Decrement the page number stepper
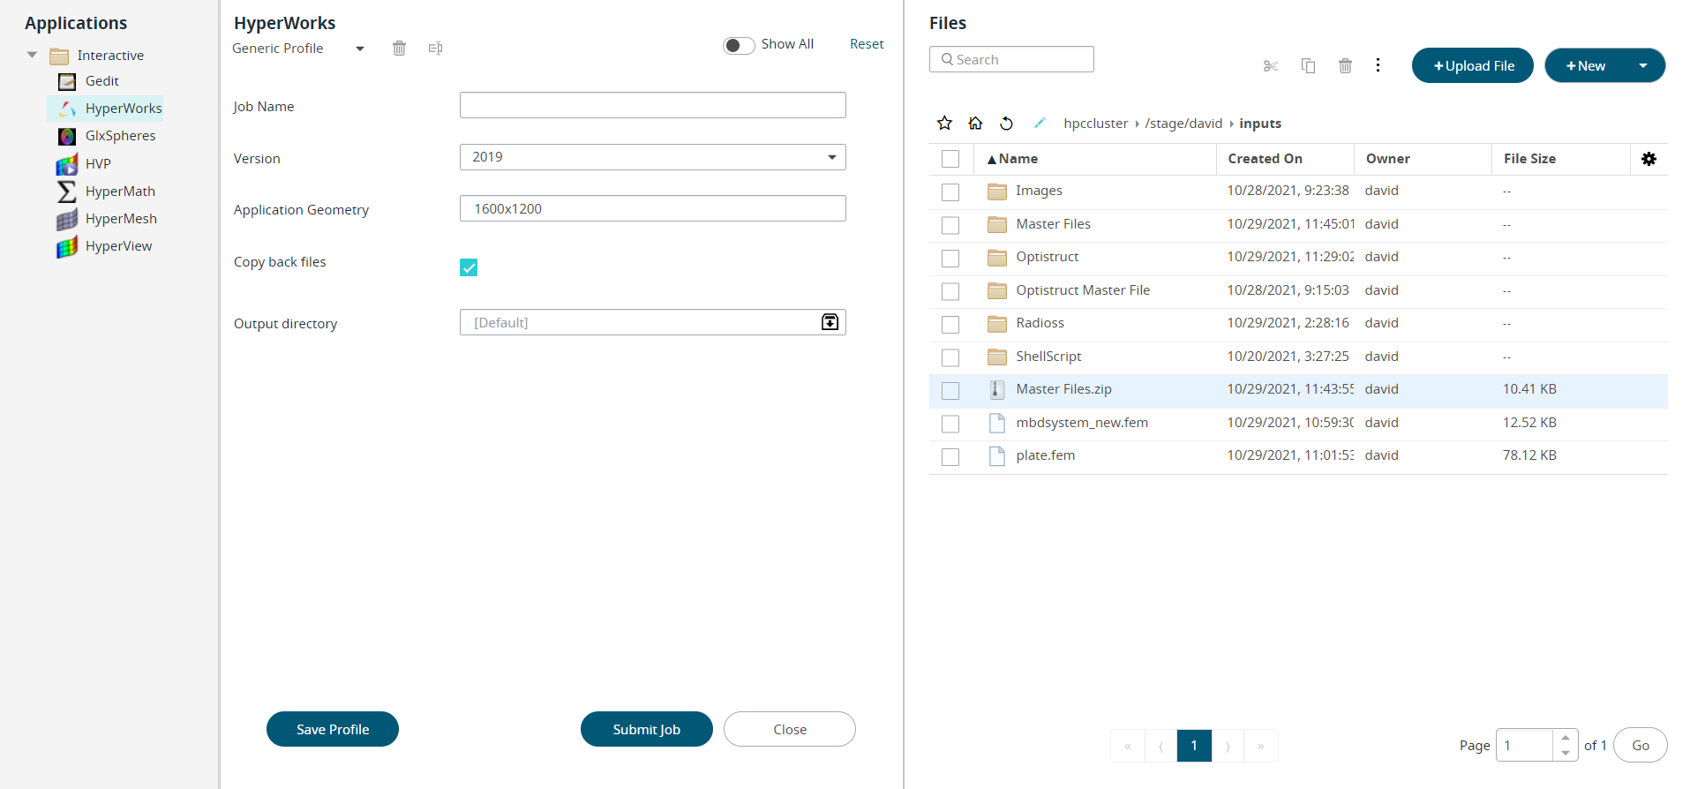1690x789 pixels. click(x=1566, y=753)
